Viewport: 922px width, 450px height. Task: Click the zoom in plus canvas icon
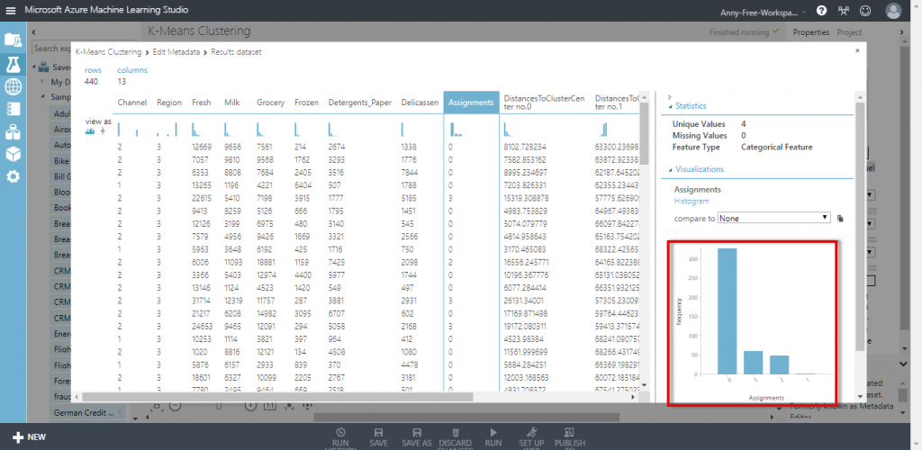point(250,405)
